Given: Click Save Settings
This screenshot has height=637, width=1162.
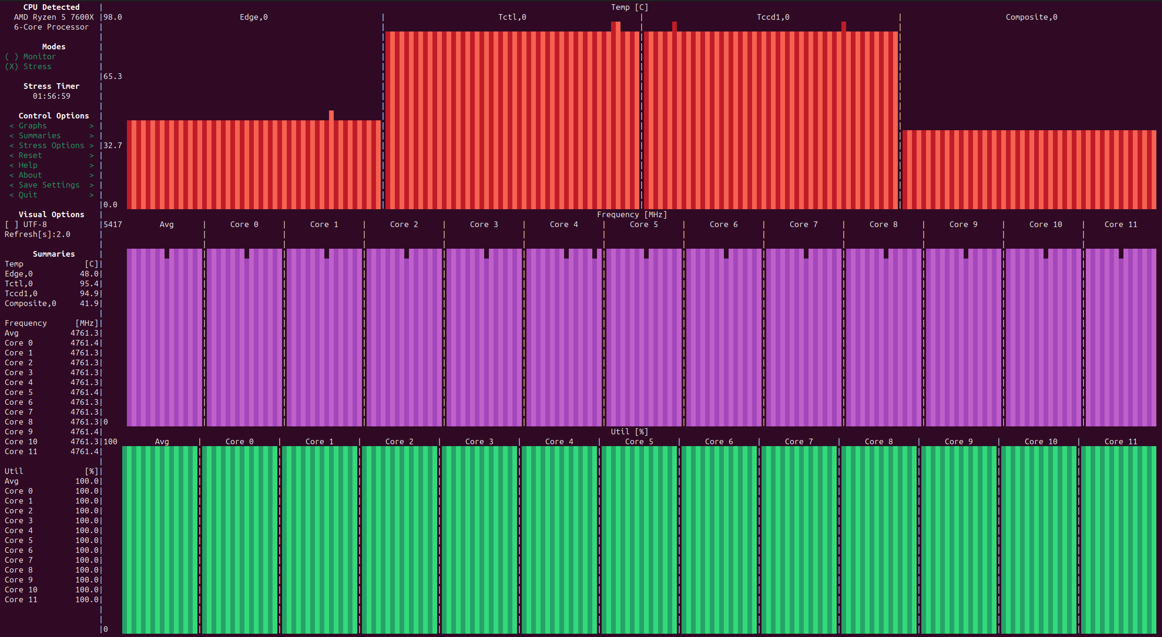Looking at the screenshot, I should (49, 185).
